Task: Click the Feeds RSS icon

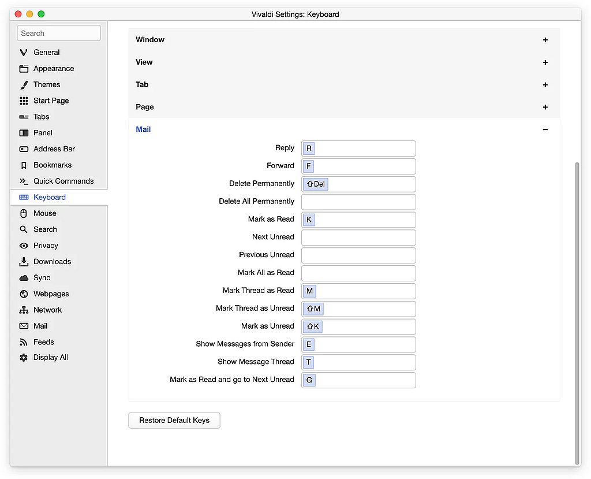Action: coord(24,343)
